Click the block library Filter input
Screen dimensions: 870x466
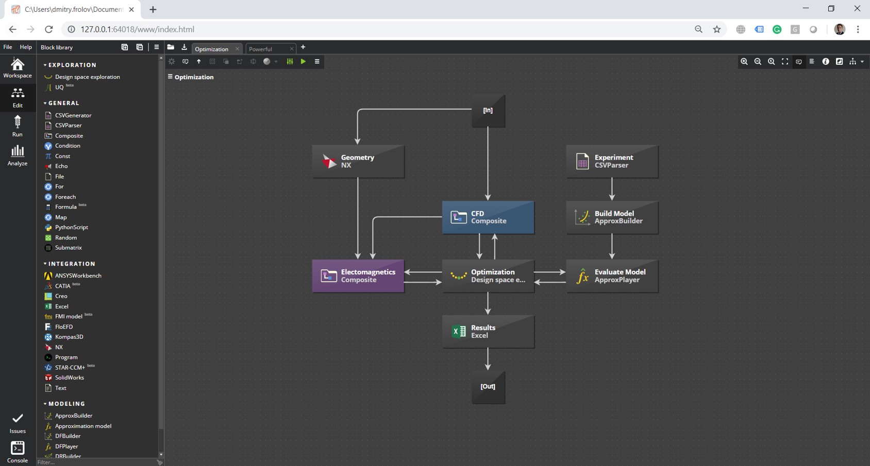[x=96, y=462]
